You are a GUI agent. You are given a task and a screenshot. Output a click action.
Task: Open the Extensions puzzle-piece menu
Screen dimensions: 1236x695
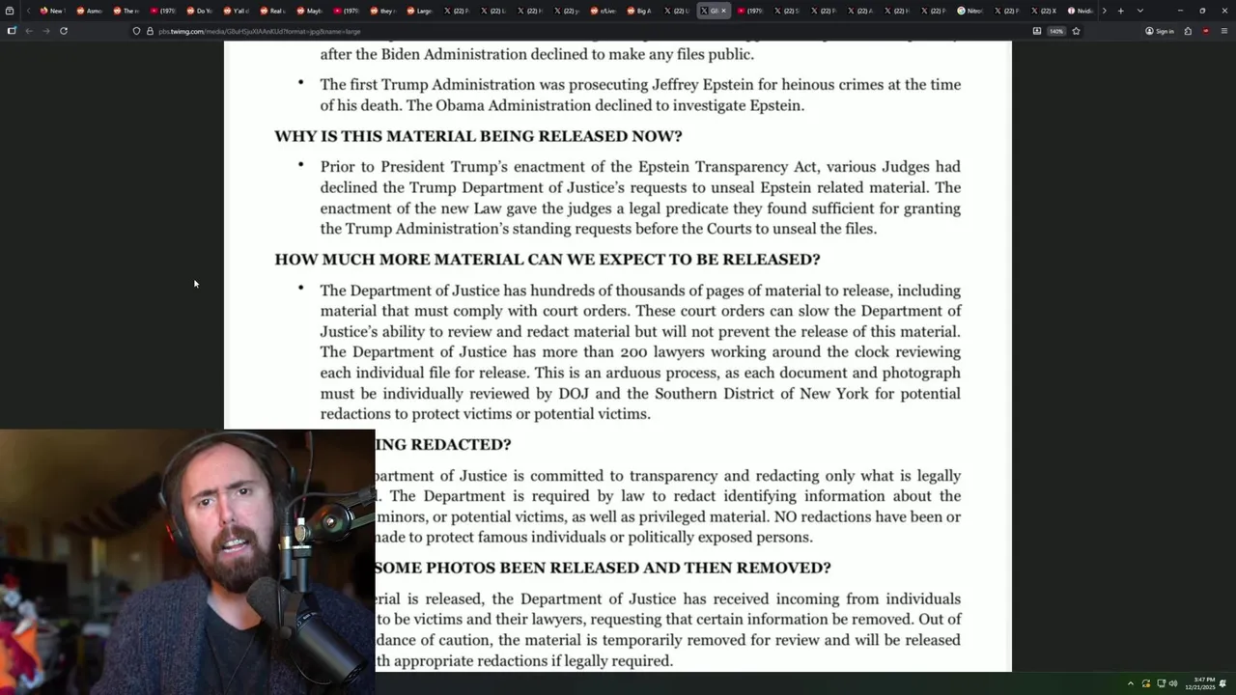click(x=1188, y=31)
